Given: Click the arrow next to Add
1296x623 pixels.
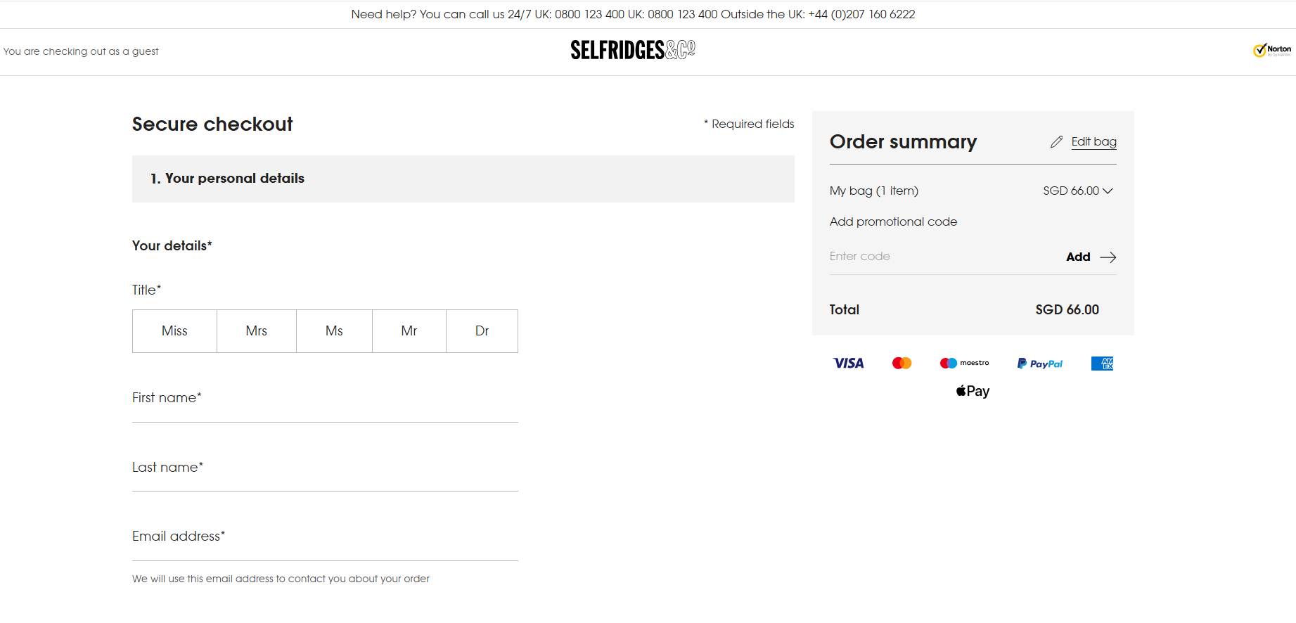Looking at the screenshot, I should coord(1108,257).
